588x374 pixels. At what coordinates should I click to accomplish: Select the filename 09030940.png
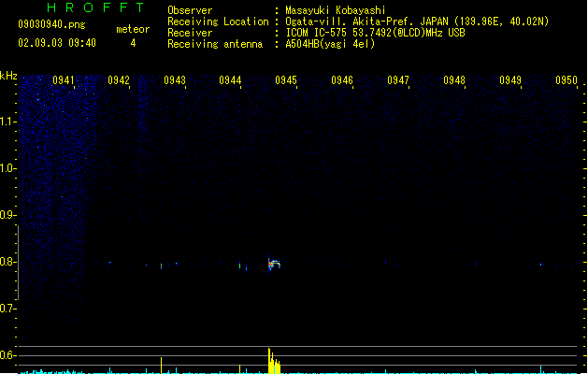point(51,24)
